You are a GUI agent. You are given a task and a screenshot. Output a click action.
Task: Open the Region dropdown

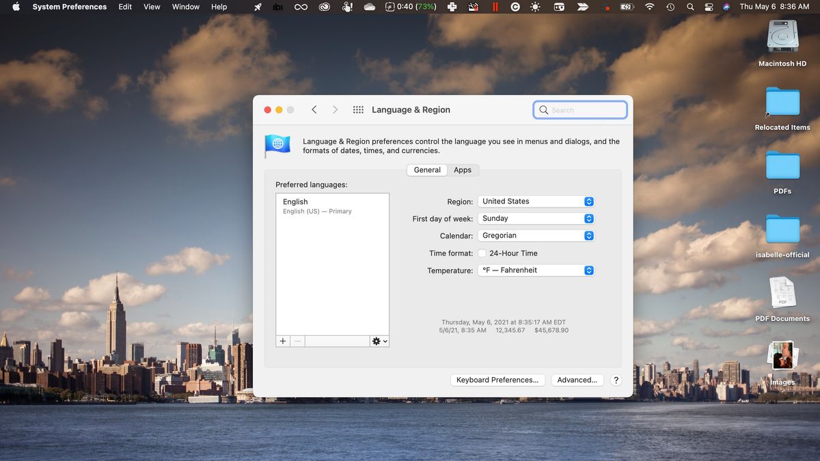click(x=536, y=201)
